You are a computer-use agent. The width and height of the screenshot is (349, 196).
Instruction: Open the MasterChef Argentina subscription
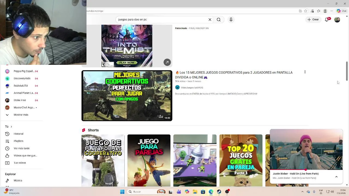point(21,108)
